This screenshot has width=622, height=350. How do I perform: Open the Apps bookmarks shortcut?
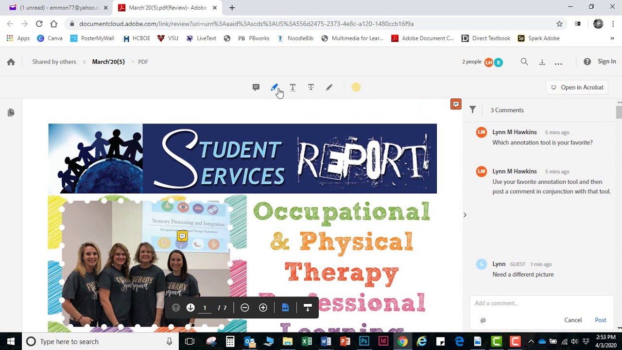(x=18, y=38)
